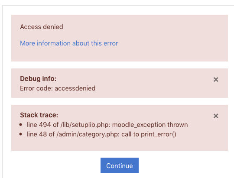The height and width of the screenshot is (178, 234).
Task: Click the print_error() call text
Action: point(159,134)
